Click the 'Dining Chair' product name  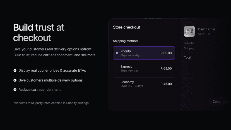[x=207, y=29]
